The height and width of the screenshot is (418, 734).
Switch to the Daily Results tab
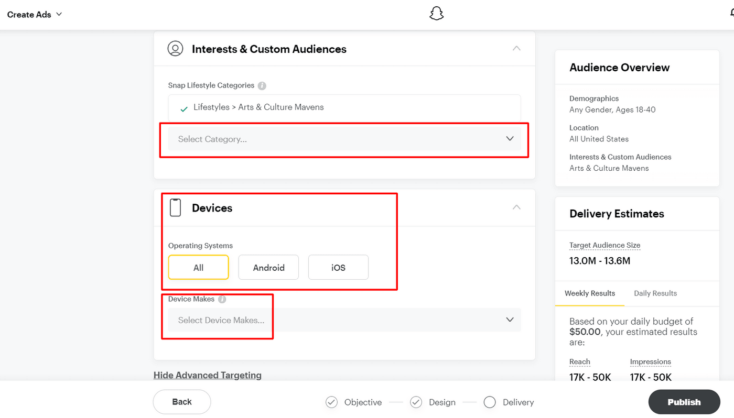[x=655, y=293]
